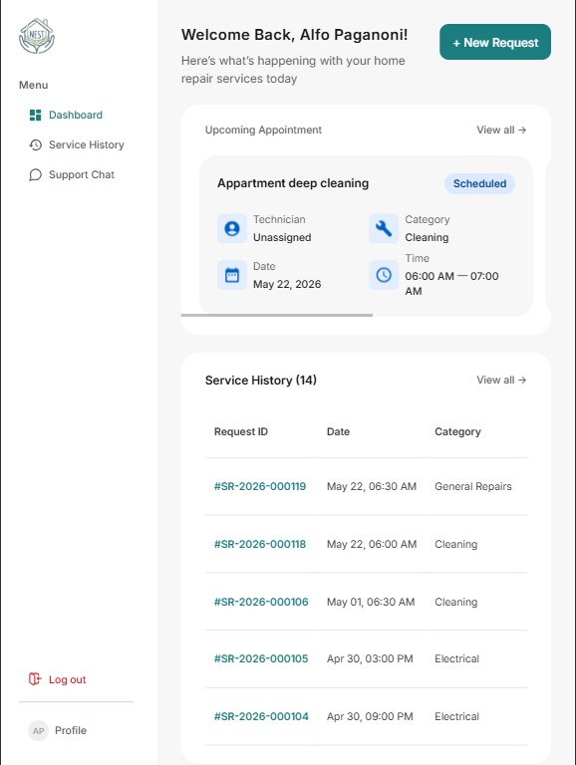Image resolution: width=576 pixels, height=765 pixels.
Task: Click the Service History clock icon
Action: click(x=35, y=144)
